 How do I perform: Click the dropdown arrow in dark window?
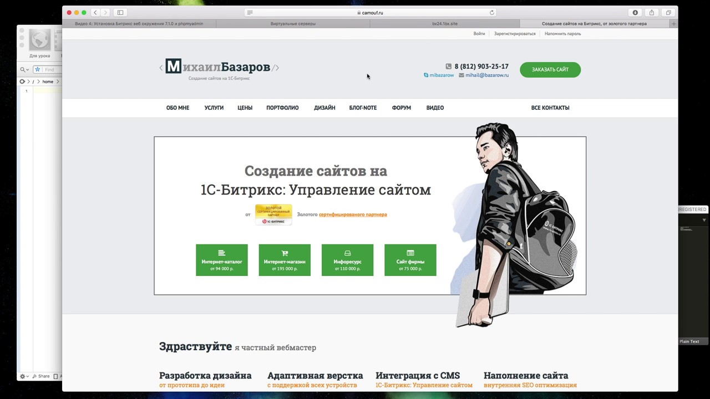pos(704,220)
